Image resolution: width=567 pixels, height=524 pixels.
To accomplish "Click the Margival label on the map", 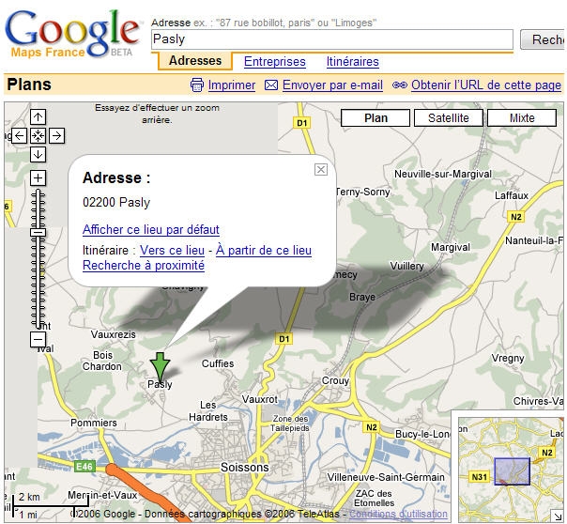I will point(451,247).
